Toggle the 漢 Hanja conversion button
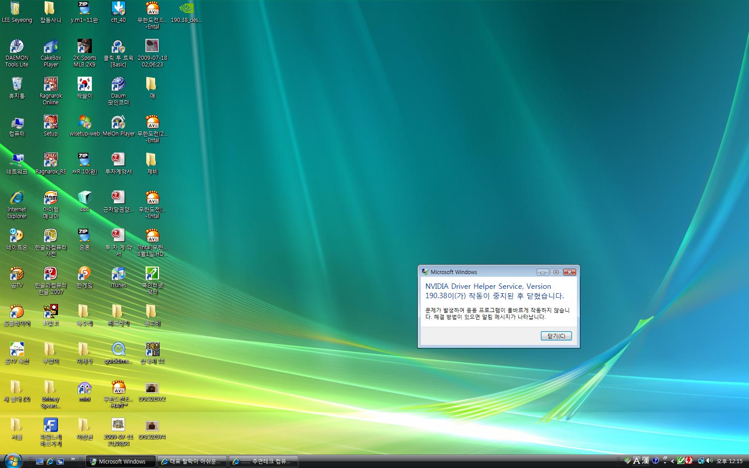This screenshot has height=468, width=749. [645, 461]
